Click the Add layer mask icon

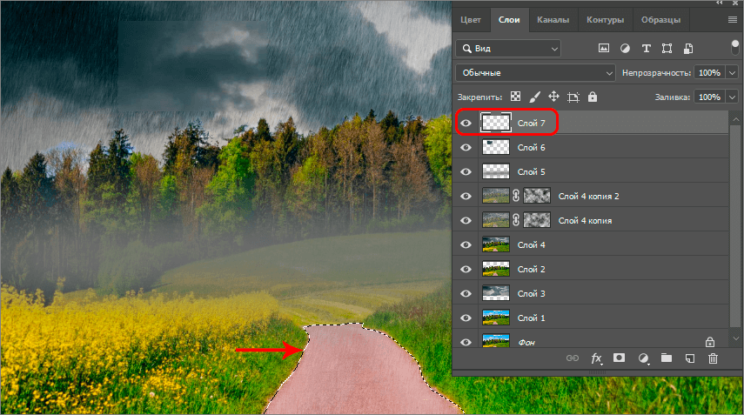620,358
